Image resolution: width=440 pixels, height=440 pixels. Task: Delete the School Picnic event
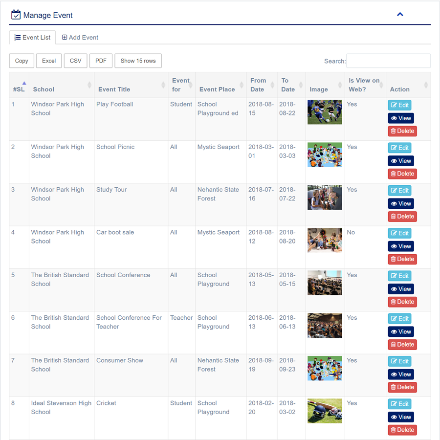(402, 174)
